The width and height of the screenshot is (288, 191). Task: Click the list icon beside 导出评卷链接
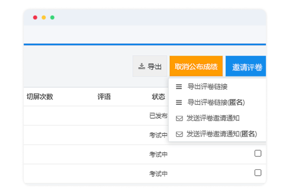click(179, 86)
